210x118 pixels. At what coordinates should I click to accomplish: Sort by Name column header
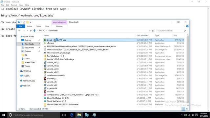[46, 35]
